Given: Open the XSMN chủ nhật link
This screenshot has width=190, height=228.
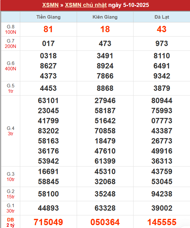Looking at the screenshot, I should [x=86, y=5].
